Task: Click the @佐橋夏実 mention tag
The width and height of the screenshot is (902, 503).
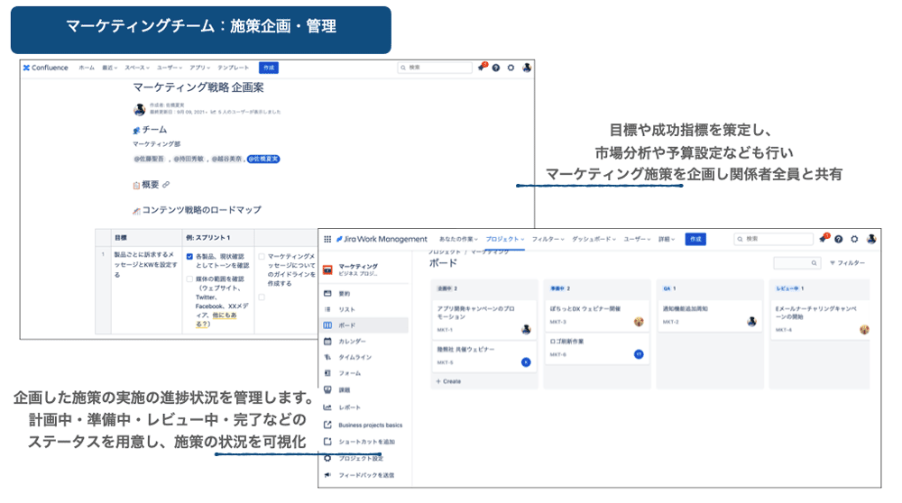Action: pos(263,159)
